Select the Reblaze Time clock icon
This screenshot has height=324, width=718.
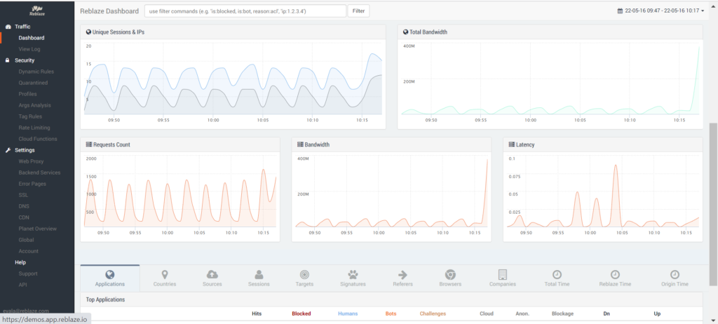(x=616, y=274)
